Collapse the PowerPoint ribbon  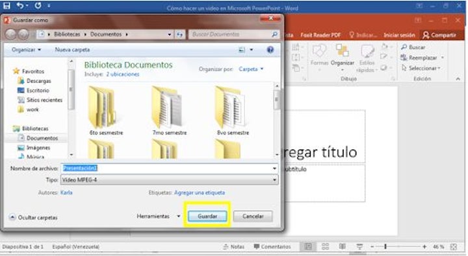[458, 78]
